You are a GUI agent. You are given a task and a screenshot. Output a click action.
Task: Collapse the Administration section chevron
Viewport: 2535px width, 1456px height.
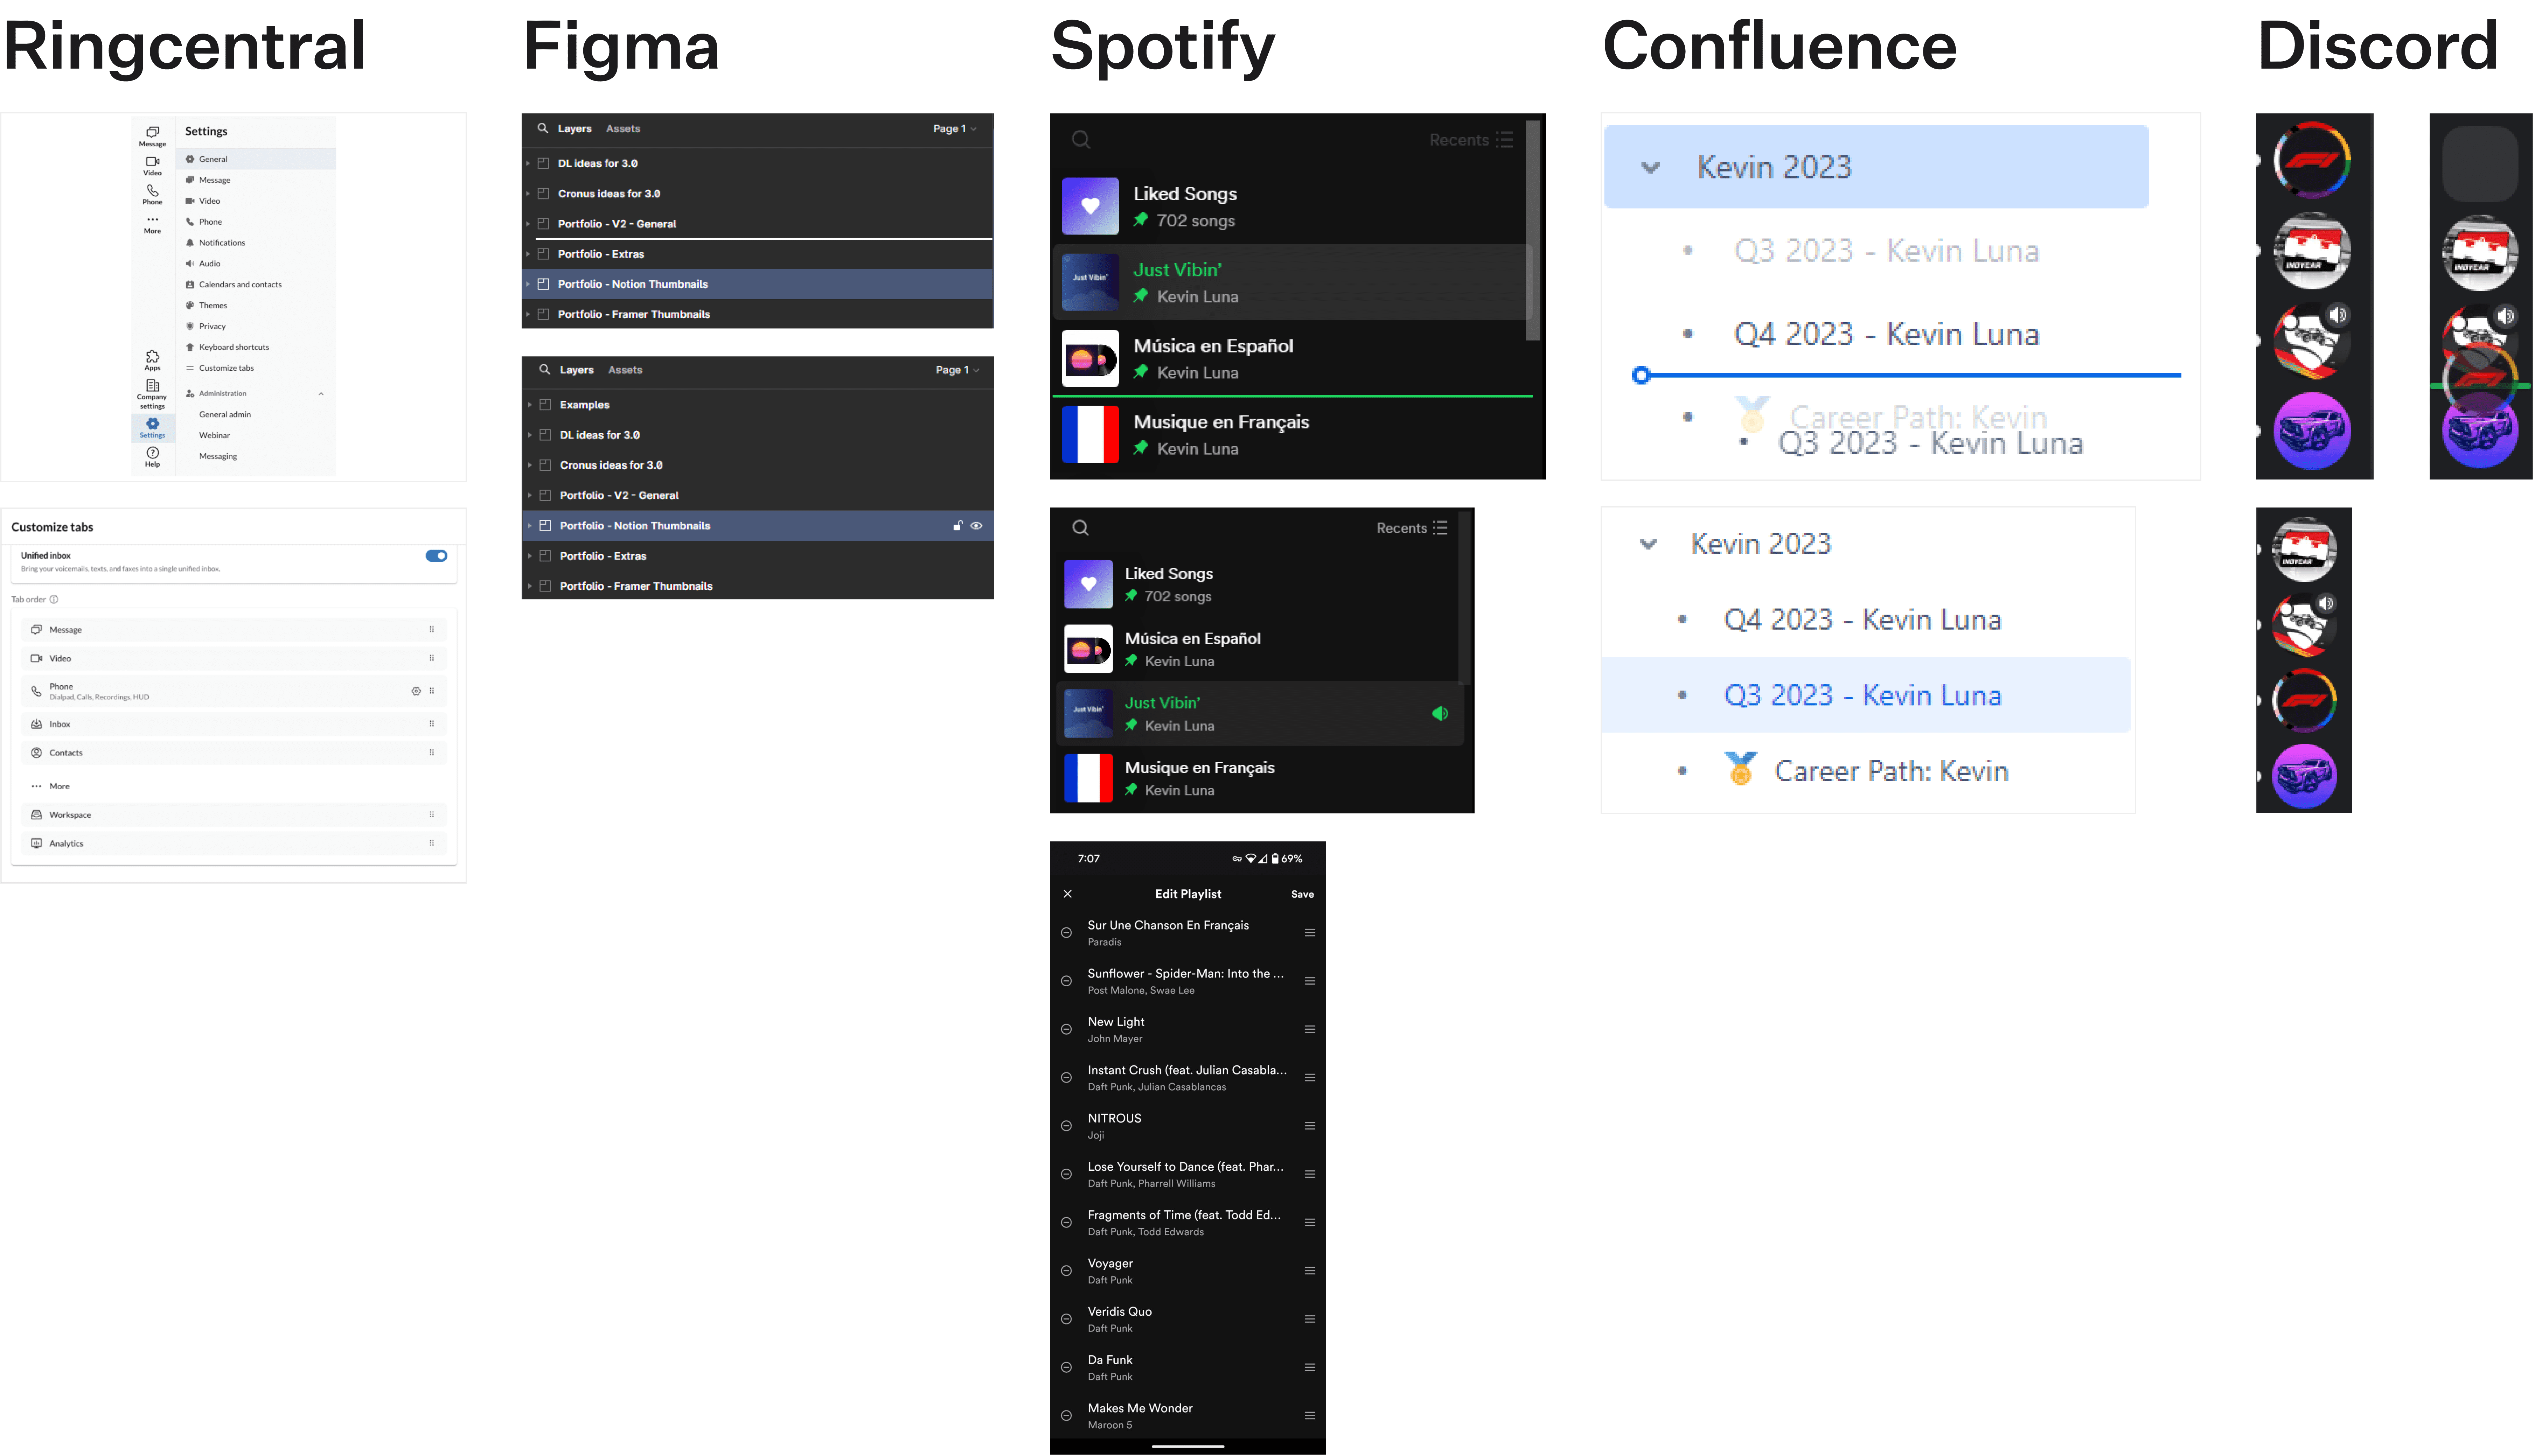coord(321,394)
